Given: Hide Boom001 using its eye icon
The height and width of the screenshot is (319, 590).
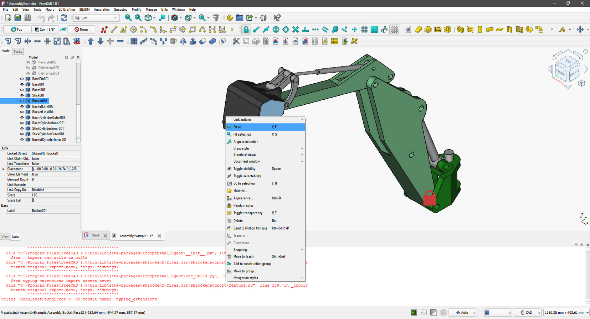Looking at the screenshot, I should point(22,90).
